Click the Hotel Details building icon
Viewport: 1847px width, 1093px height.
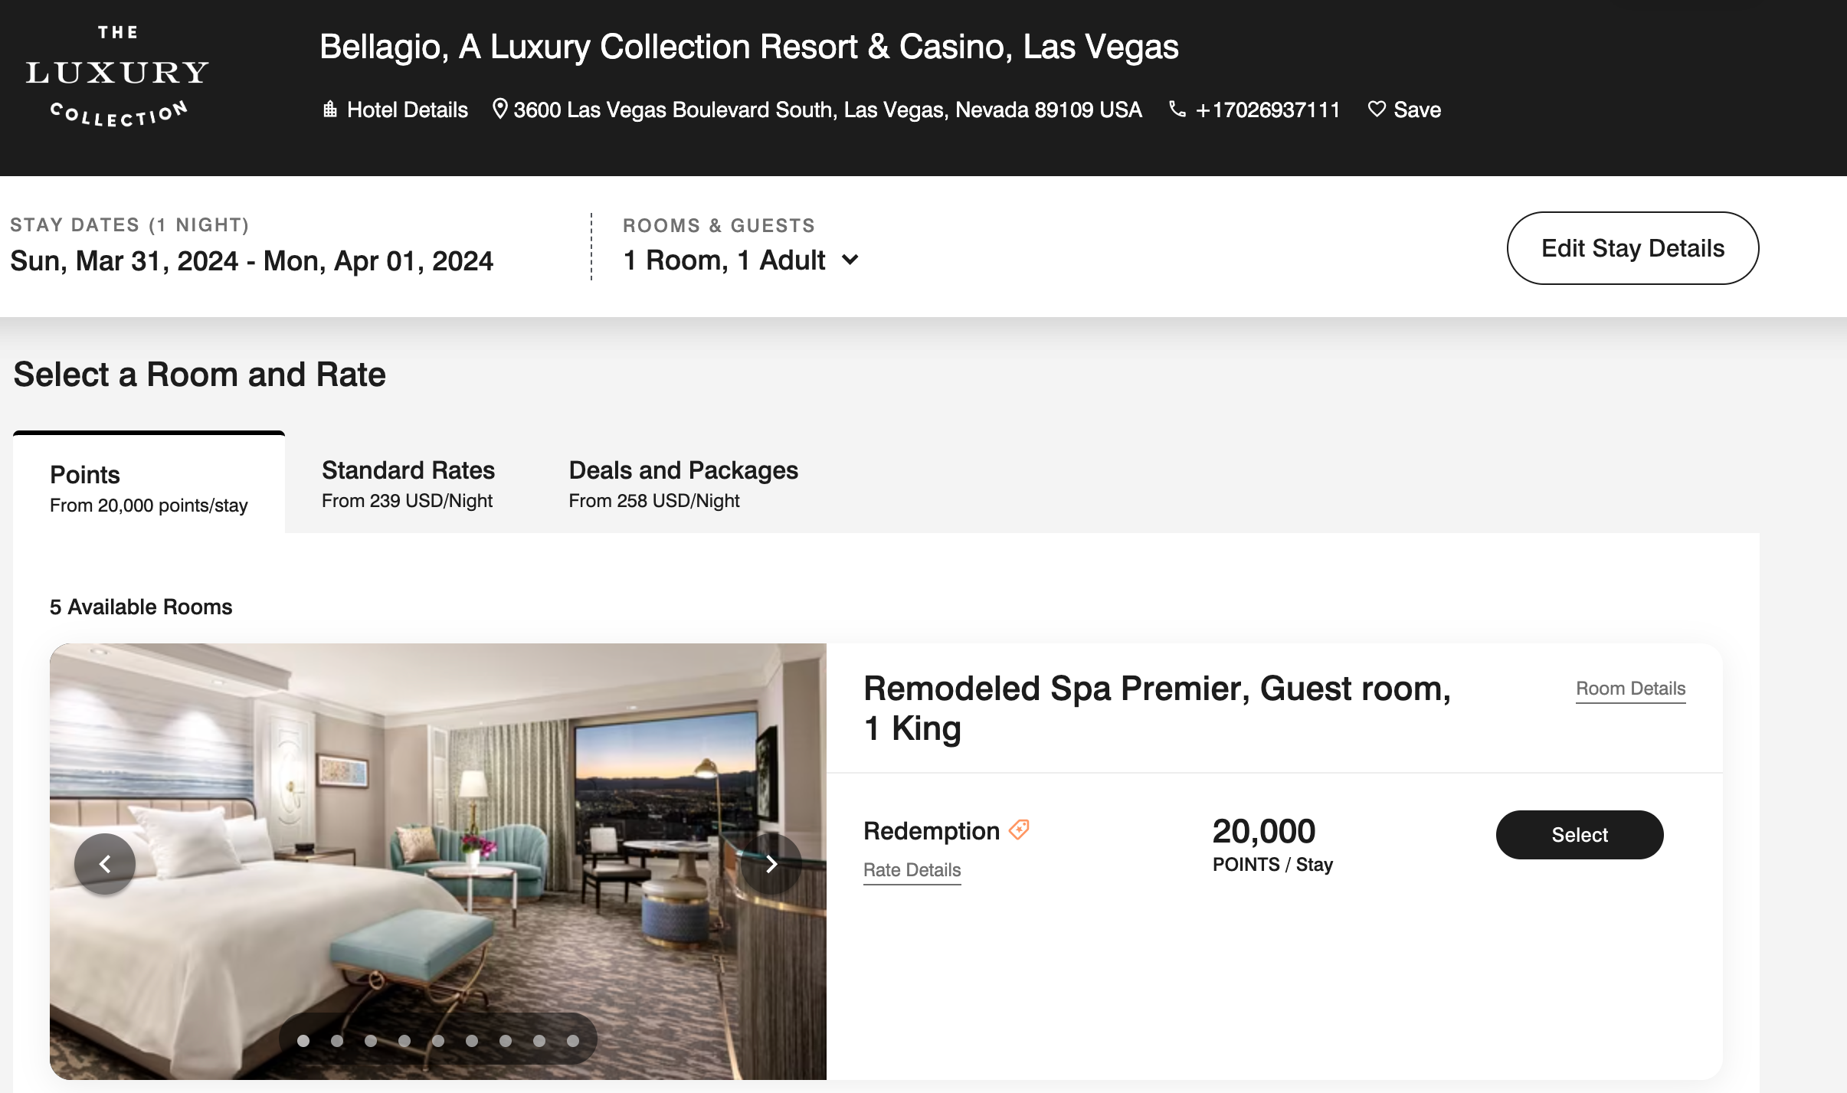330,110
